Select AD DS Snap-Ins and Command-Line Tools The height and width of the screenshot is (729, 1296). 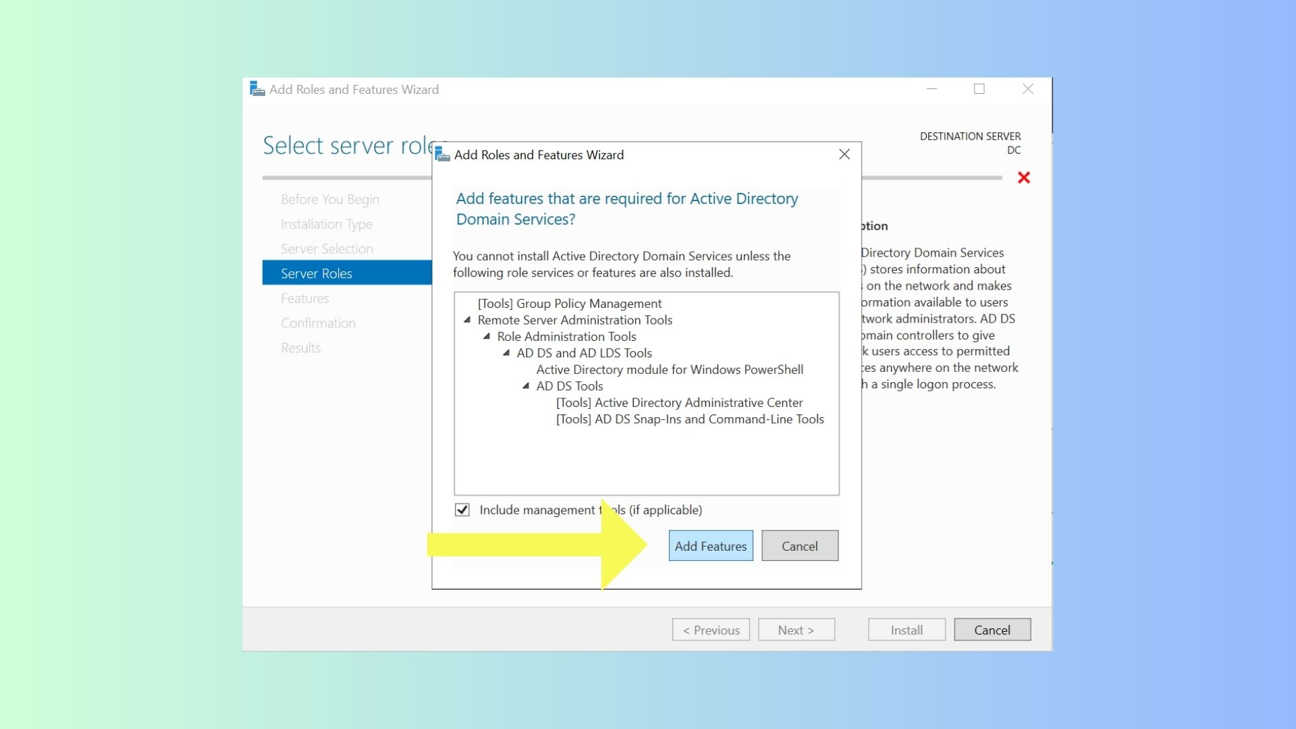click(689, 419)
